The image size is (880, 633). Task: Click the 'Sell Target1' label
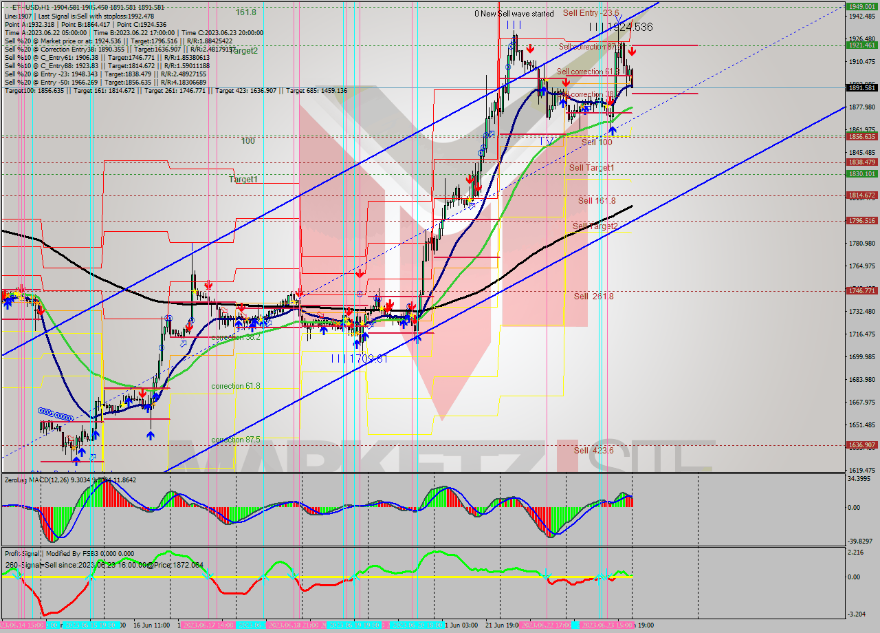[x=592, y=167]
